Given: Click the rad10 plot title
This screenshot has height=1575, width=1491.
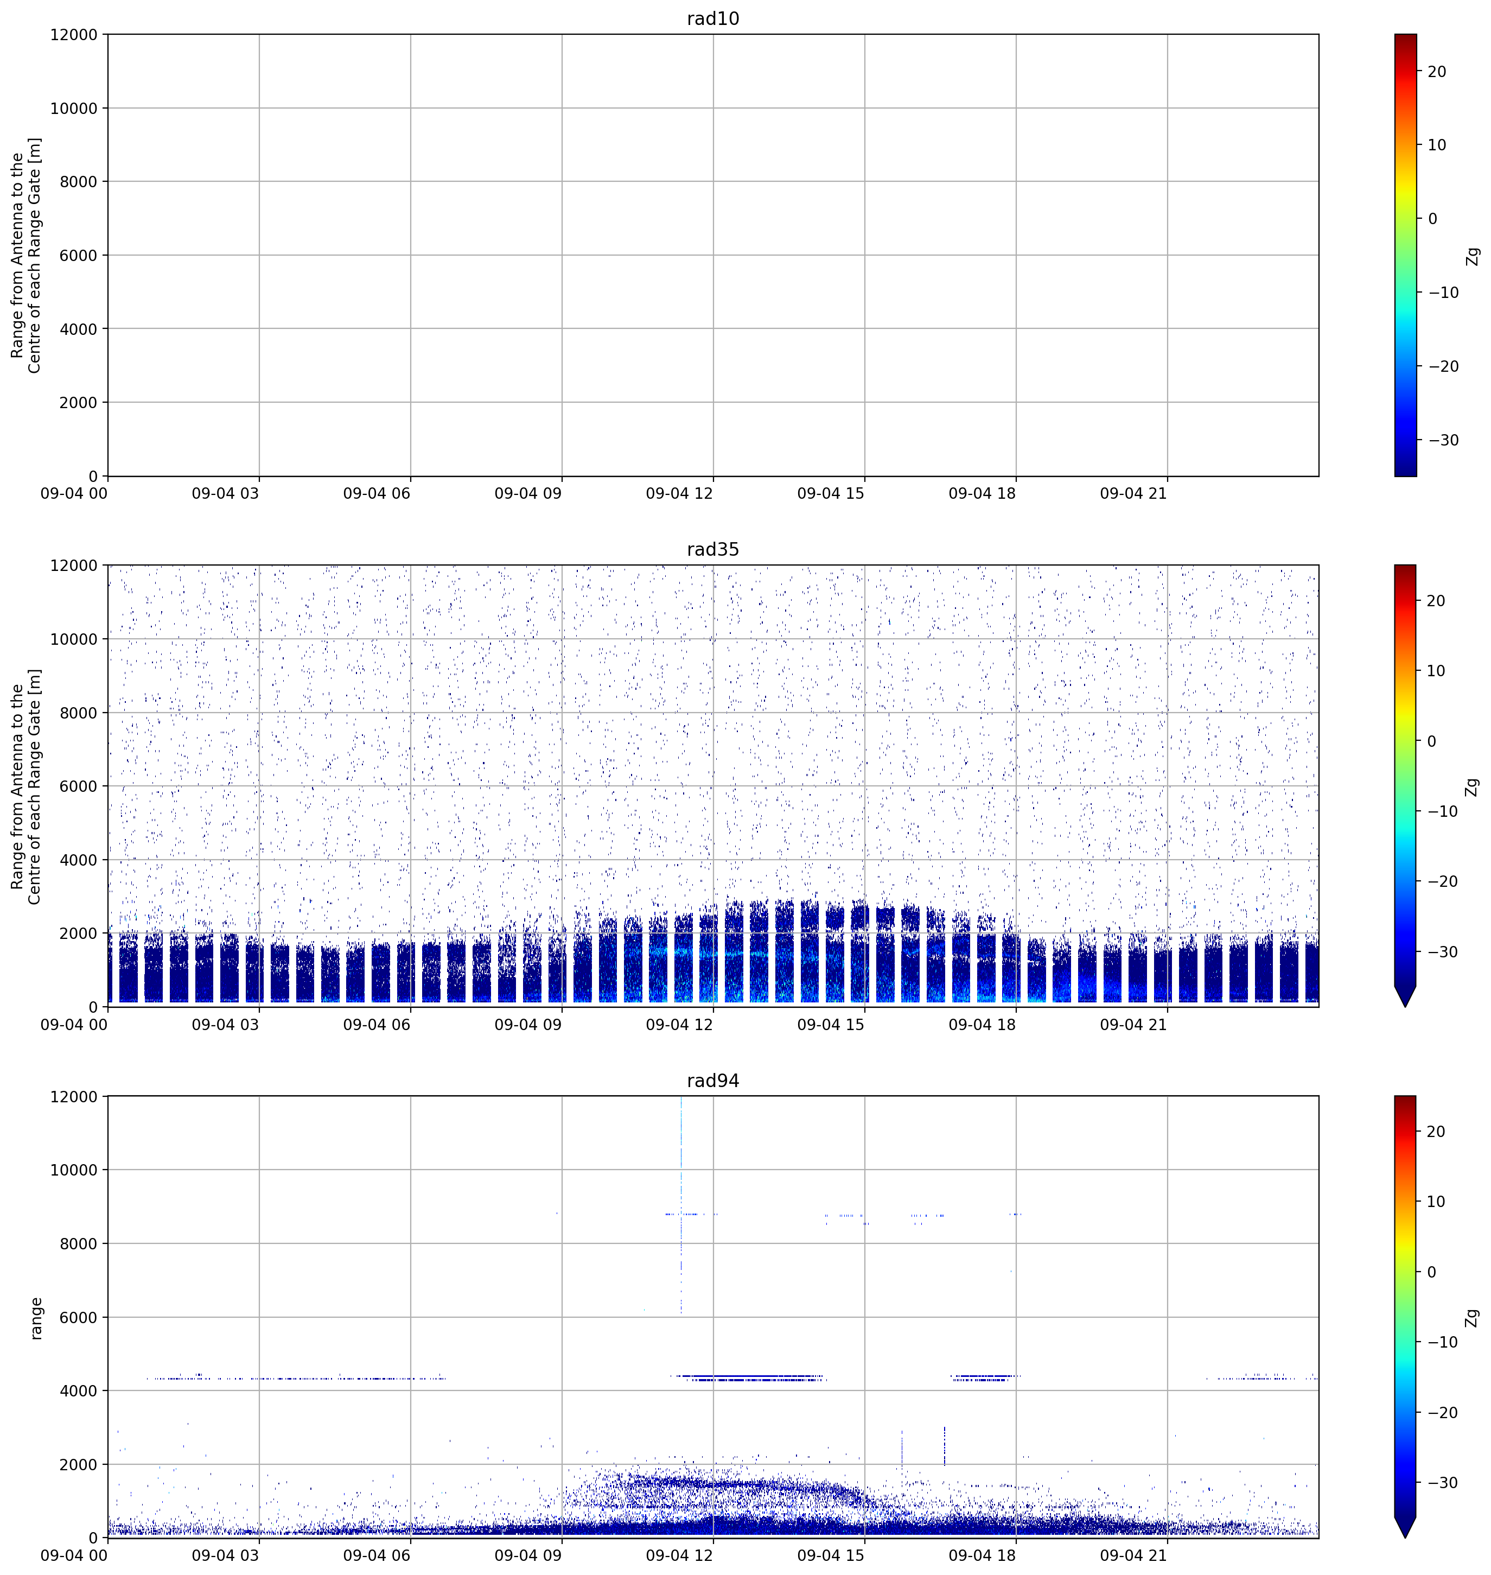Looking at the screenshot, I should (x=713, y=19).
